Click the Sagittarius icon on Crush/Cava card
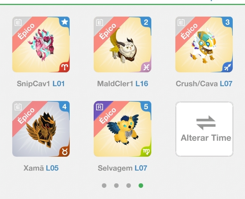Screen dimensions: 245x199 (x=228, y=67)
